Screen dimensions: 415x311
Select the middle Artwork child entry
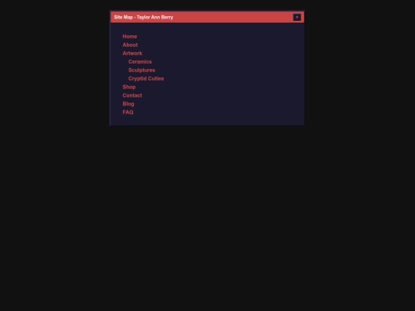point(142,71)
